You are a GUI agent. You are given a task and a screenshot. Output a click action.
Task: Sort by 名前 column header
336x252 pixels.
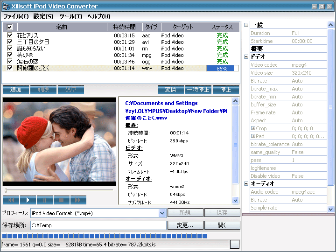[x=62, y=27]
